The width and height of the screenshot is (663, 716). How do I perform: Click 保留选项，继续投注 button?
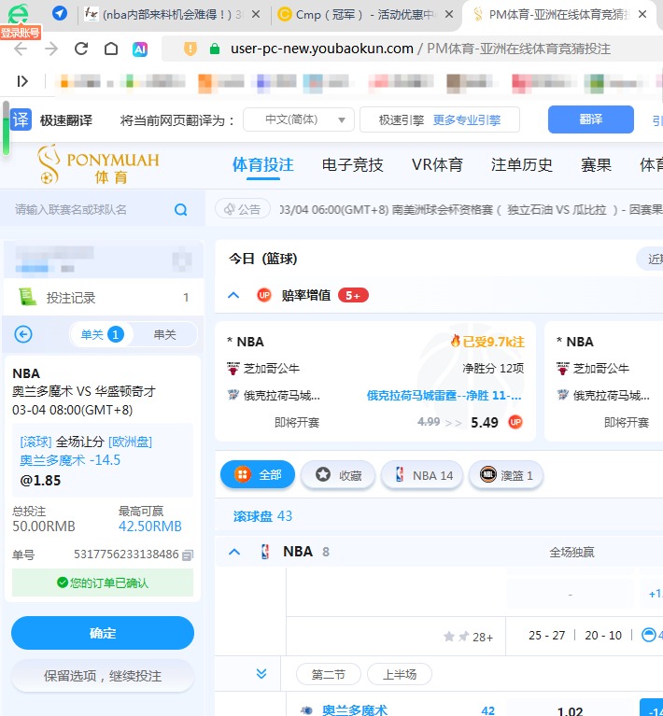pos(103,676)
